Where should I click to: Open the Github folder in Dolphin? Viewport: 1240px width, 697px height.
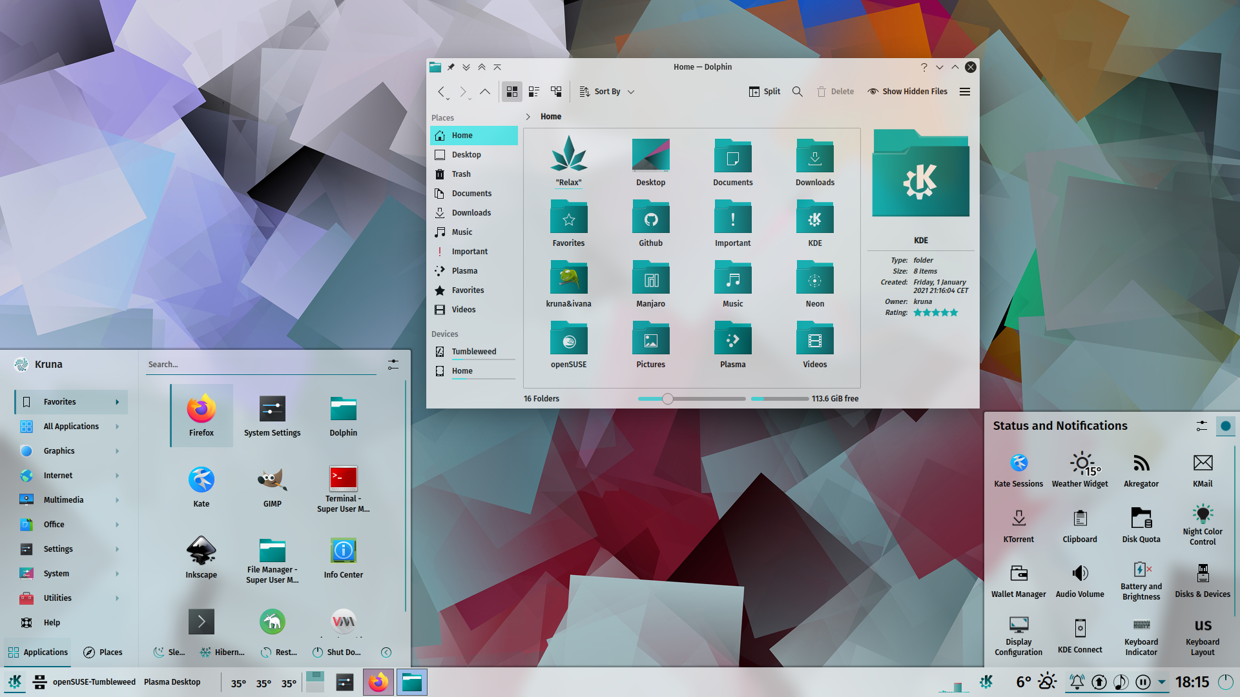pos(650,223)
